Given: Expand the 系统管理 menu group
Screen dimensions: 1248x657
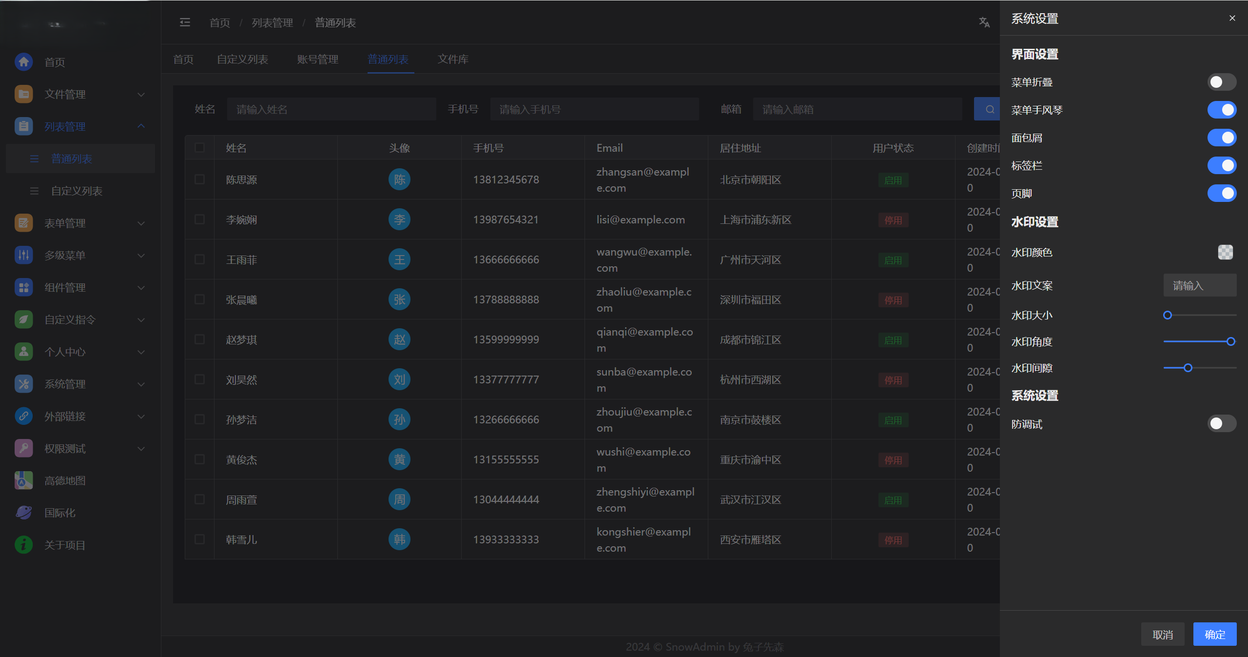Looking at the screenshot, I should (x=141, y=384).
